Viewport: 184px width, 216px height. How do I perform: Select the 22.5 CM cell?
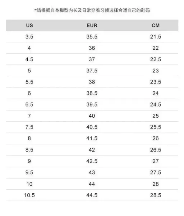[156, 59]
